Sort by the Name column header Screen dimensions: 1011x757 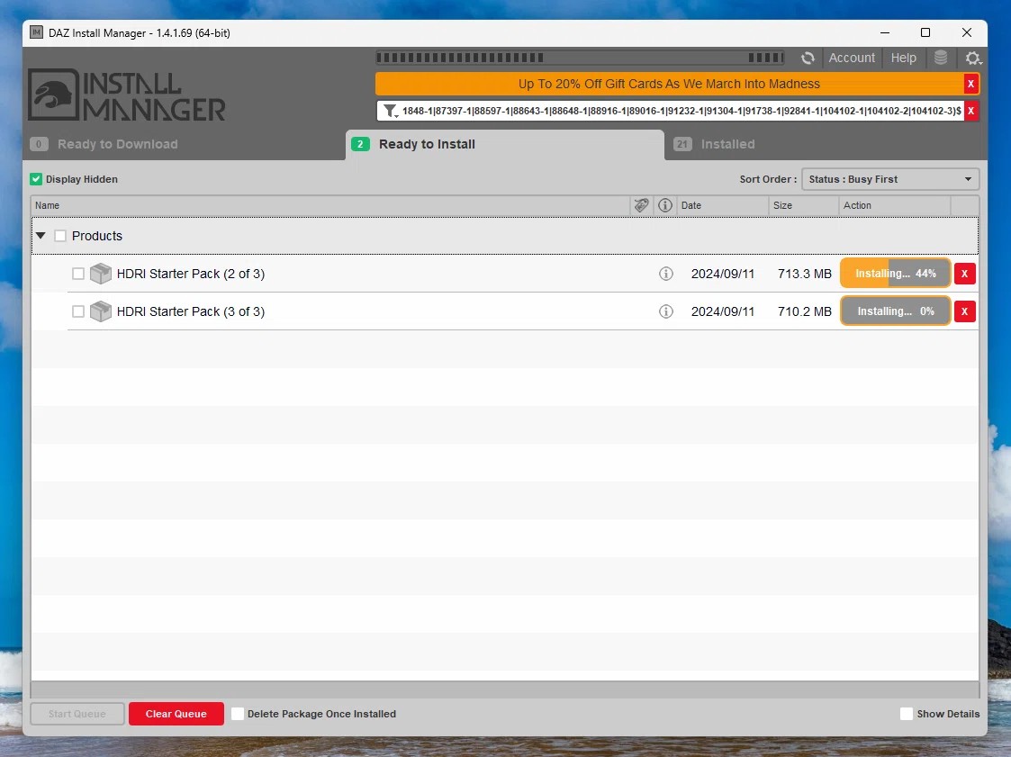(330, 205)
